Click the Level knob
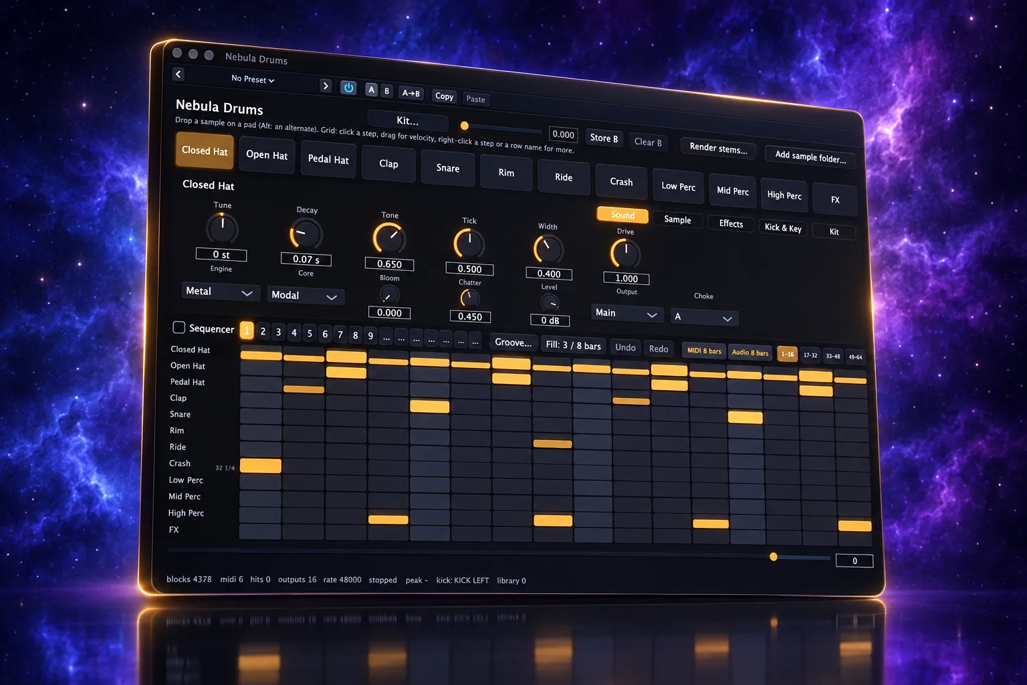This screenshot has width=1027, height=685. (x=550, y=303)
